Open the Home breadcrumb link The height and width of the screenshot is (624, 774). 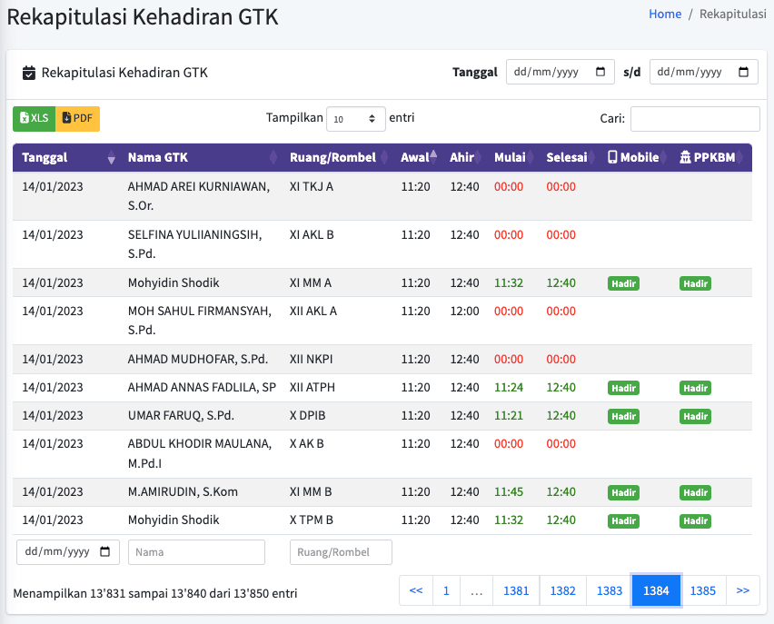665,14
